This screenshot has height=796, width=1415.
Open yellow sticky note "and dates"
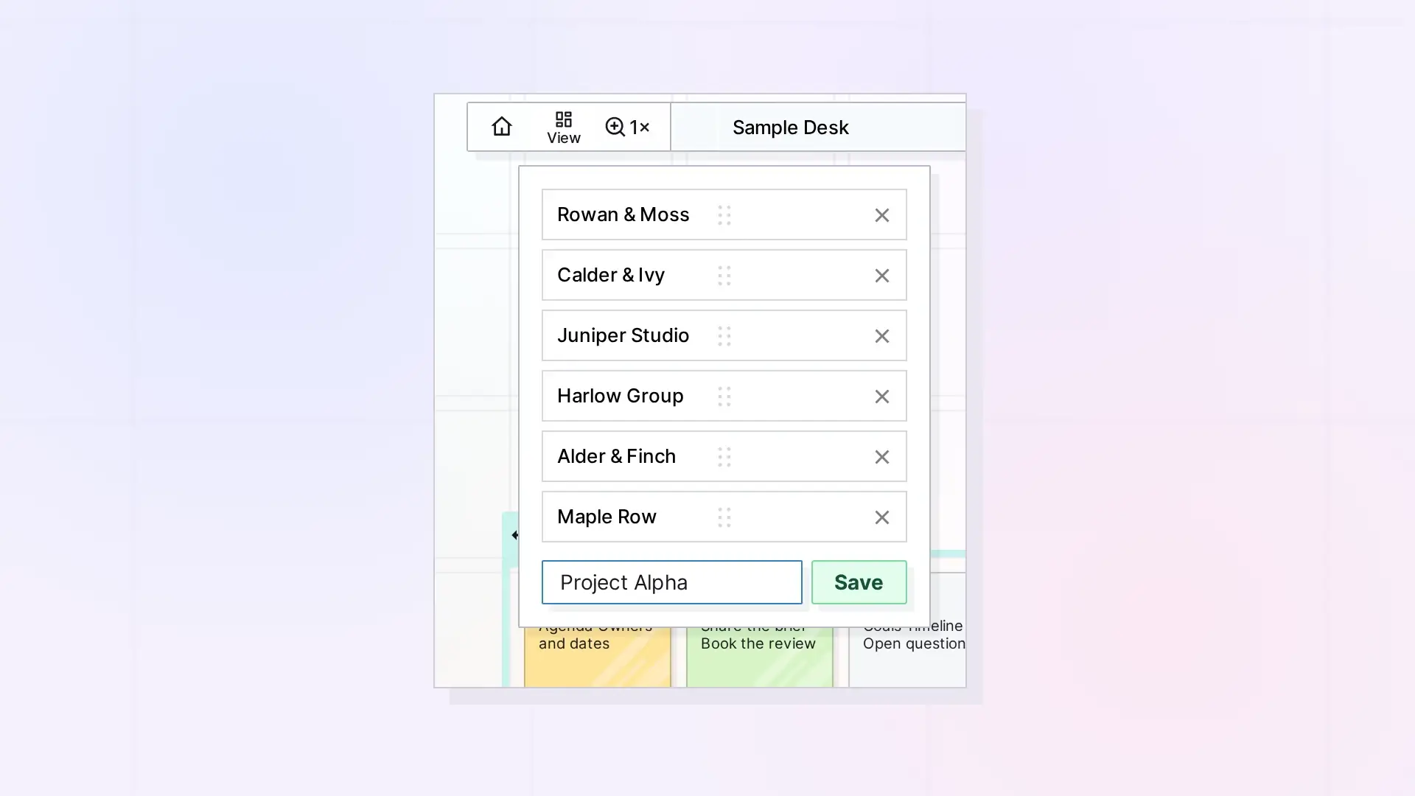click(597, 656)
